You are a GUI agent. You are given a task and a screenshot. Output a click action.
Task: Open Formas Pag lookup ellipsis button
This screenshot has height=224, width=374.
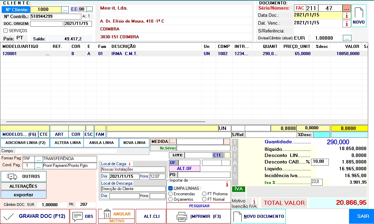click(39, 159)
